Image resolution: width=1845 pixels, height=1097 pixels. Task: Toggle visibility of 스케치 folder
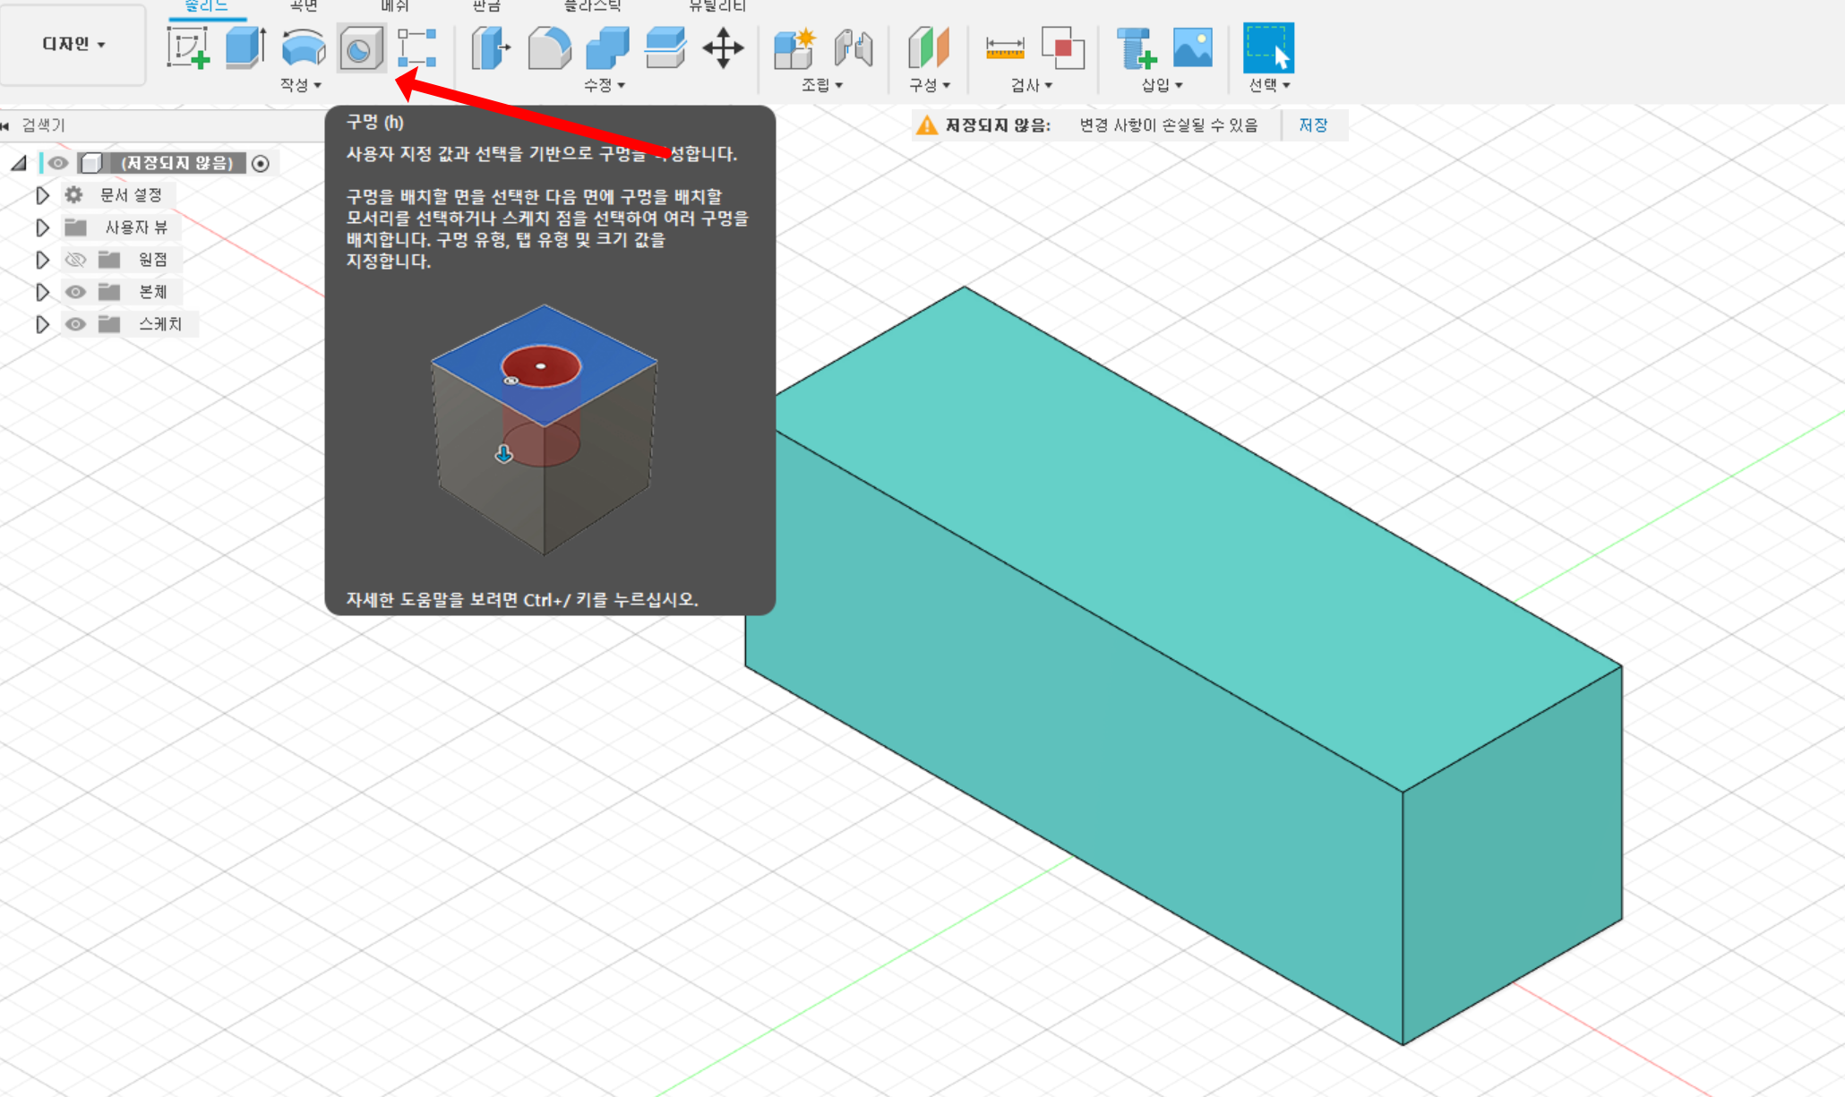pyautogui.click(x=76, y=324)
